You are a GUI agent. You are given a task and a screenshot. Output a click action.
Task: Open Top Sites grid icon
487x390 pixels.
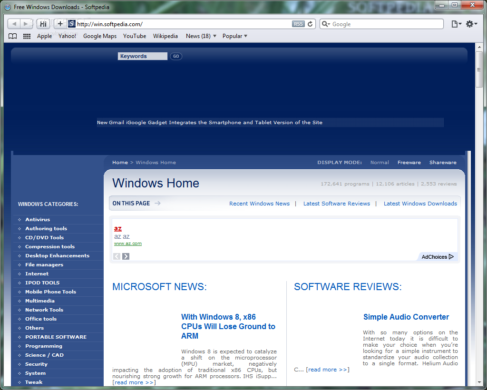click(27, 36)
